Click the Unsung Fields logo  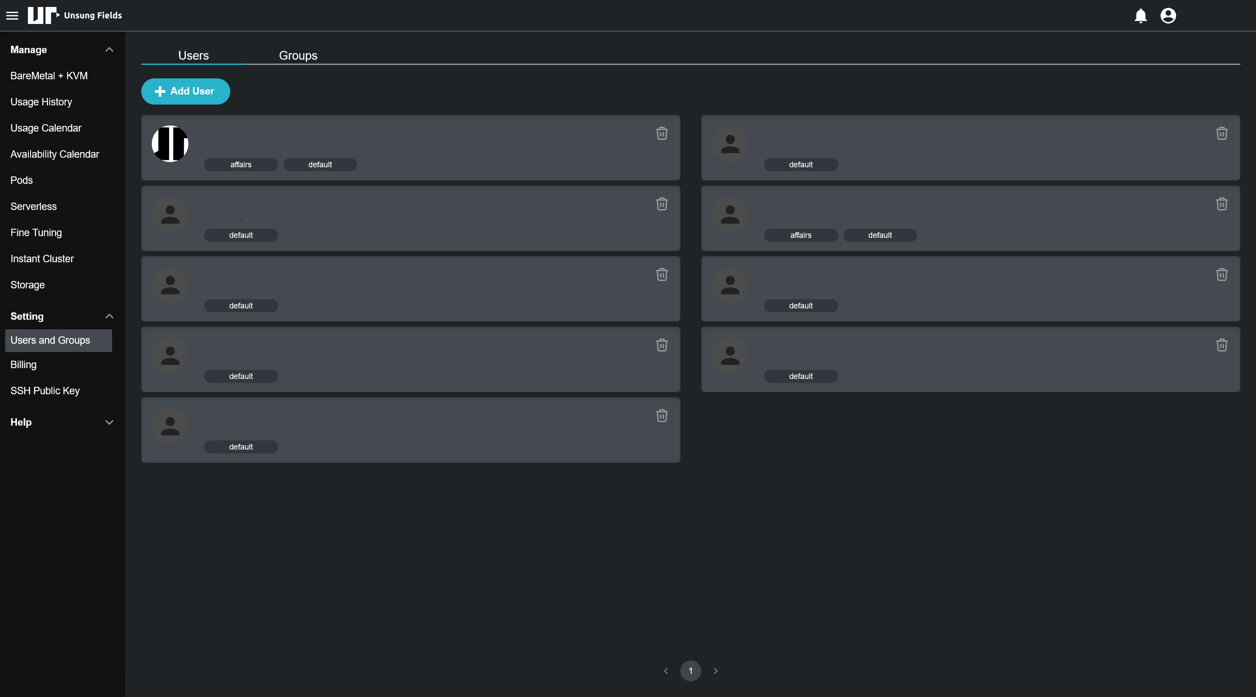point(75,16)
